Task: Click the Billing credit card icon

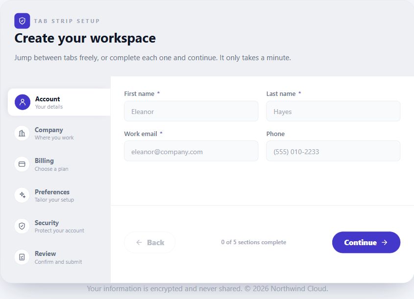Action: [x=22, y=164]
